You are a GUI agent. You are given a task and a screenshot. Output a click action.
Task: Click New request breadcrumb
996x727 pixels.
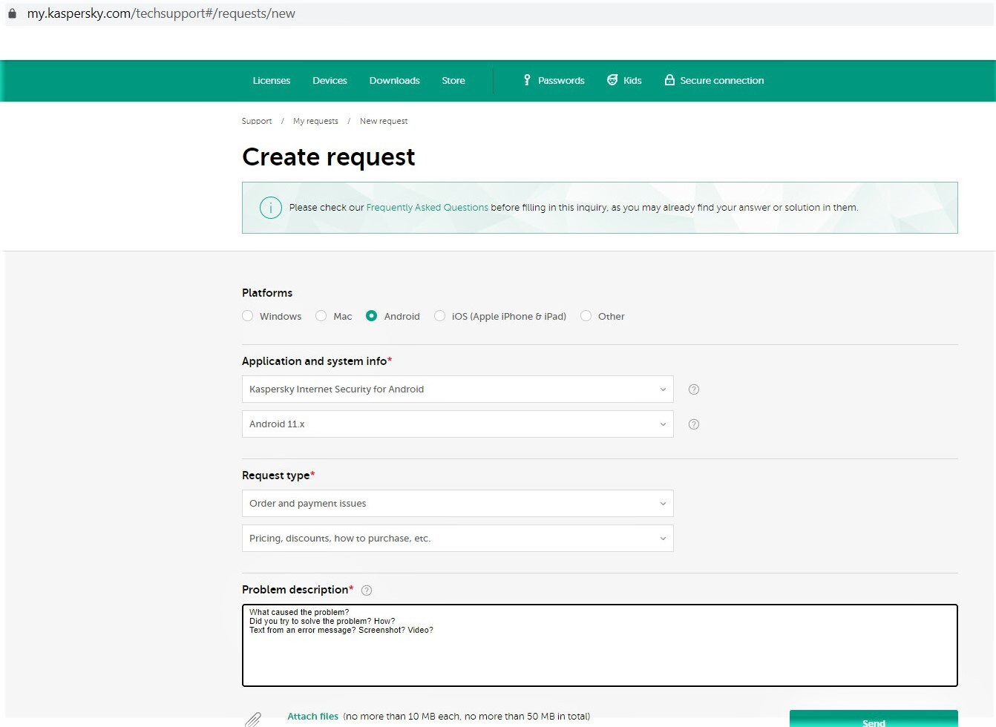(384, 121)
